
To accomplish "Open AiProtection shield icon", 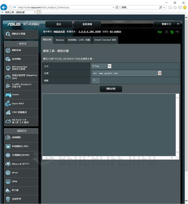I will (x=8, y=68).
